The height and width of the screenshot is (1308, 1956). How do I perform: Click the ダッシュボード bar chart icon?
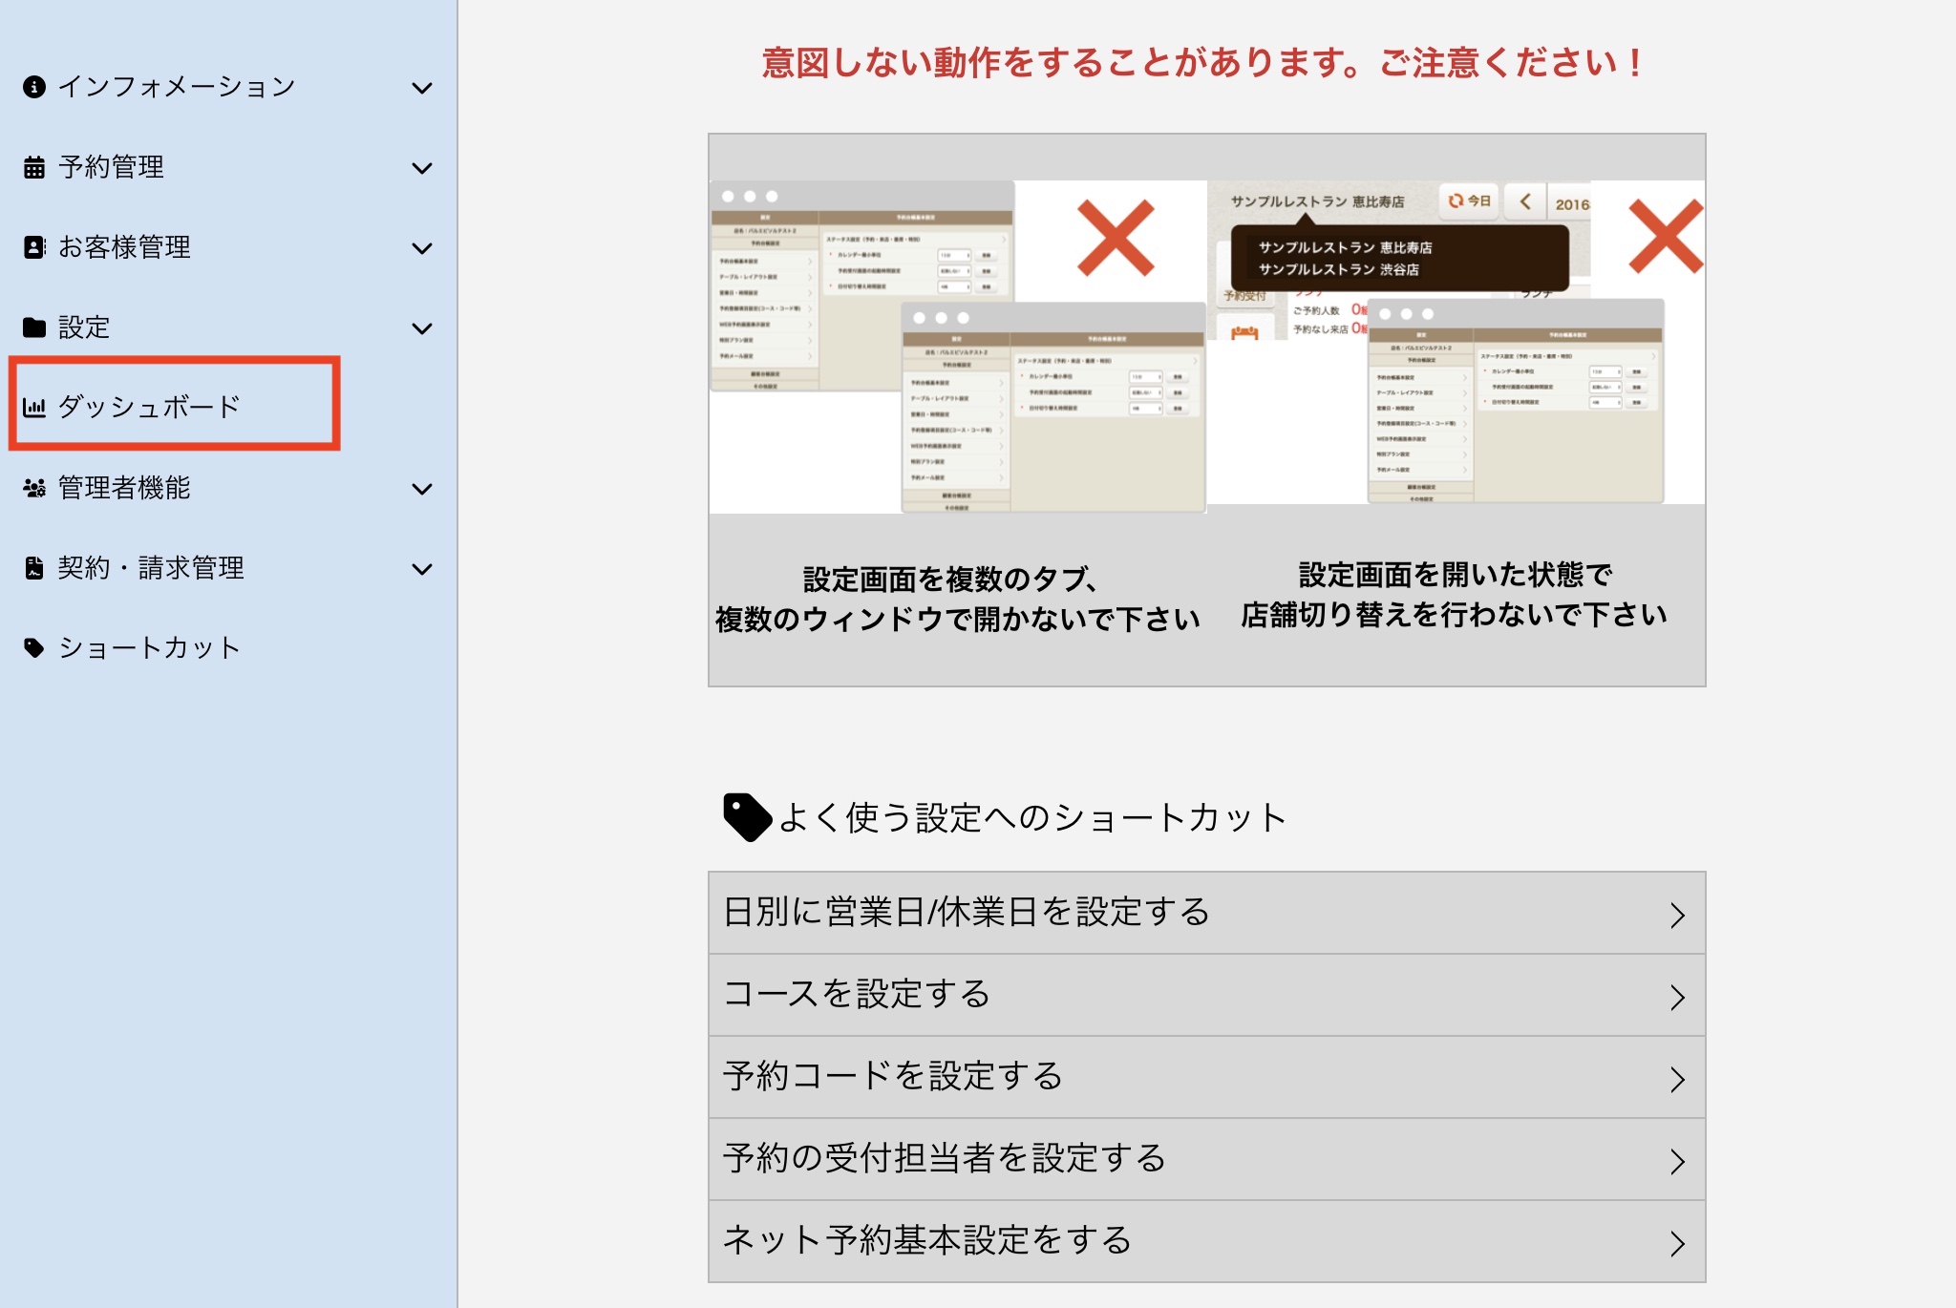34,408
